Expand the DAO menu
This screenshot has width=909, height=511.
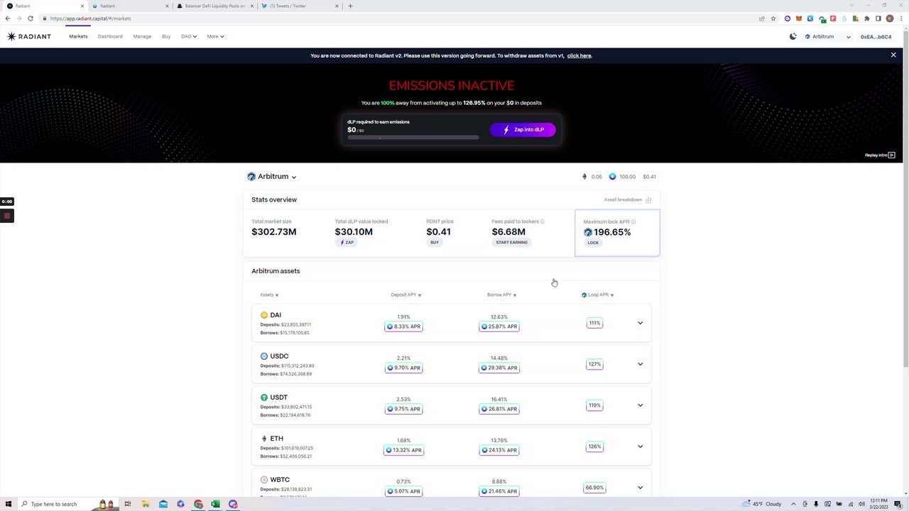click(188, 36)
